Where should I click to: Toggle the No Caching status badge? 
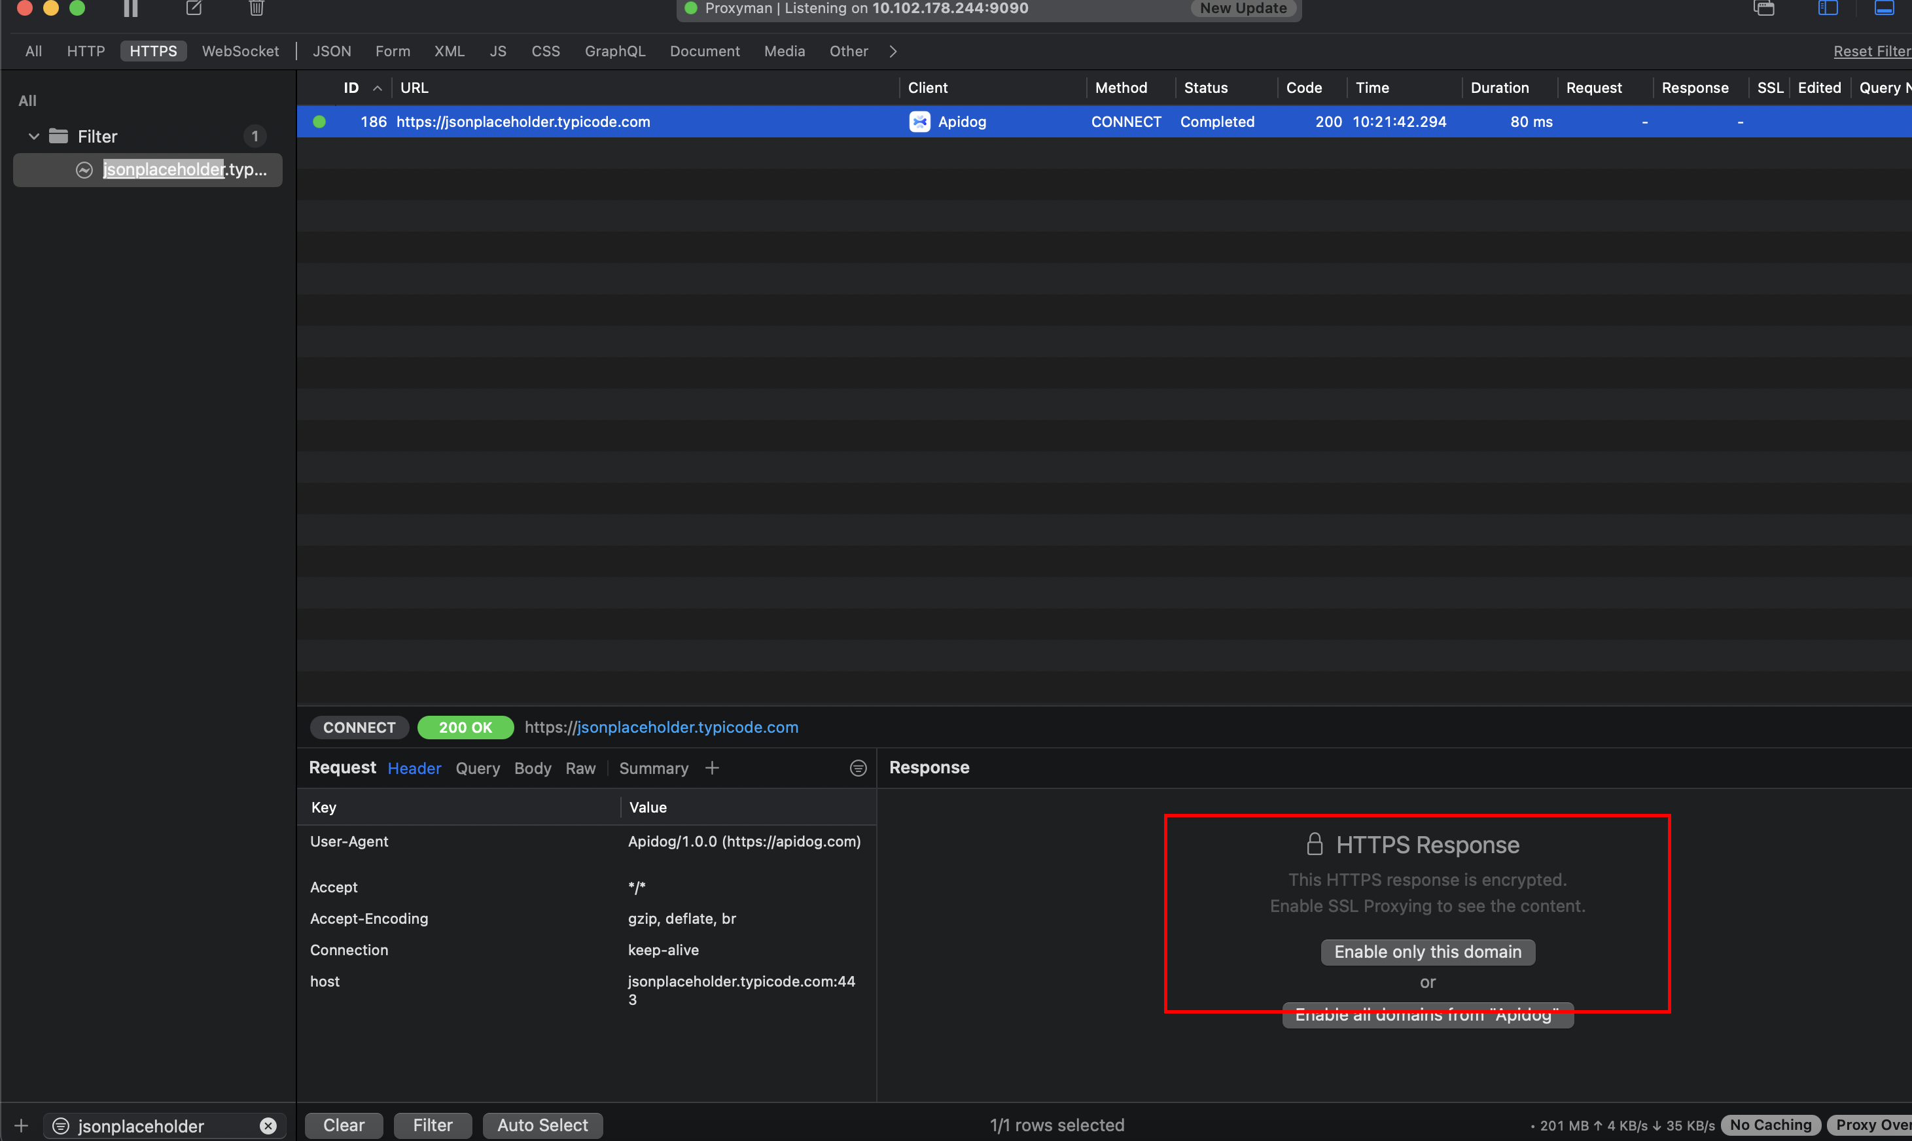[x=1770, y=1125]
